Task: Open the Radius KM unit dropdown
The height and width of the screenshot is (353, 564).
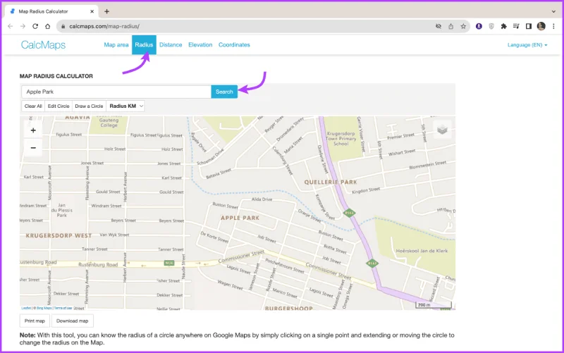Action: 125,106
